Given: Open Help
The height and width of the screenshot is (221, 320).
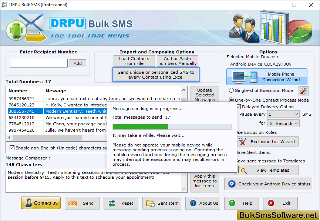Looking at the screenshot, I should (242, 203).
